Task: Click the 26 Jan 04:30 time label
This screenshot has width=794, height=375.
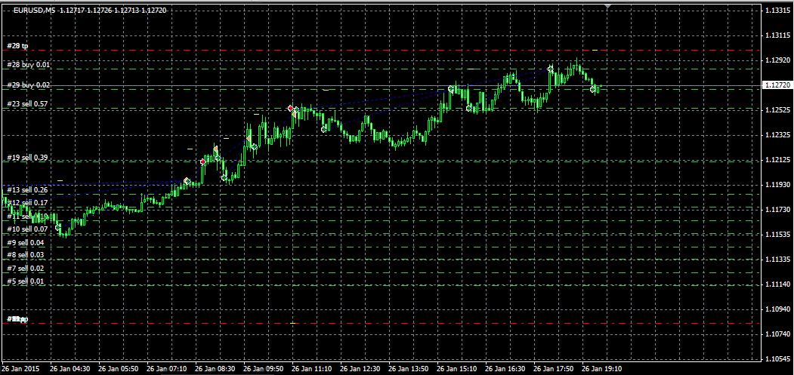Action: point(70,369)
